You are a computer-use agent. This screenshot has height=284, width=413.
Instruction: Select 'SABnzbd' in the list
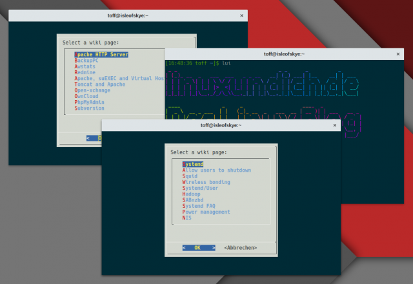(x=193, y=200)
